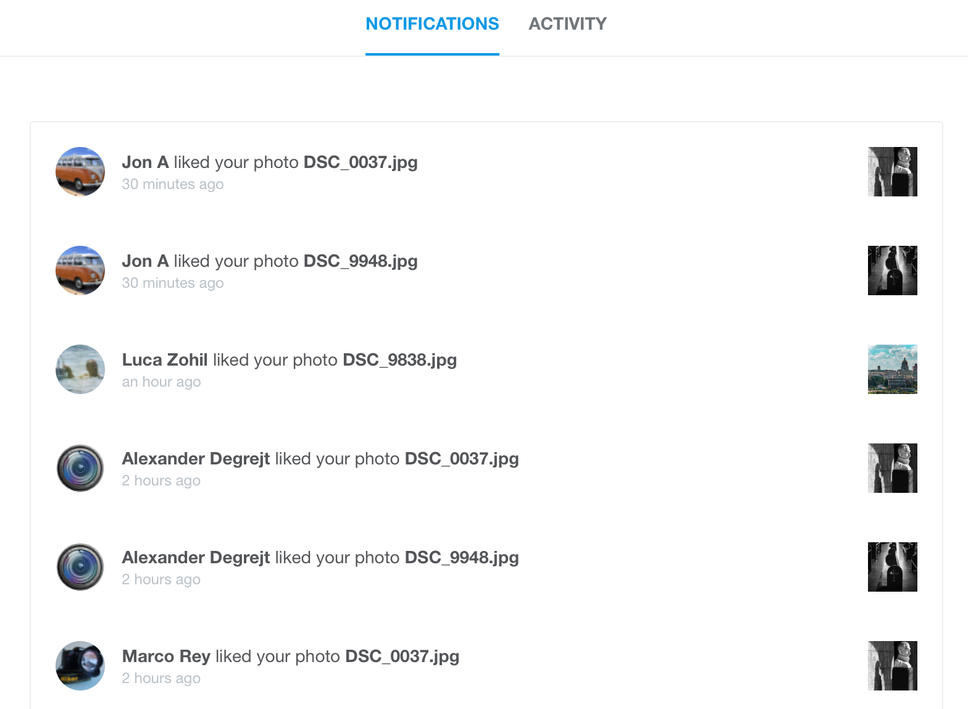The height and width of the screenshot is (709, 968).
Task: Open the DSC_9838.jpg filename link
Action: 399,360
